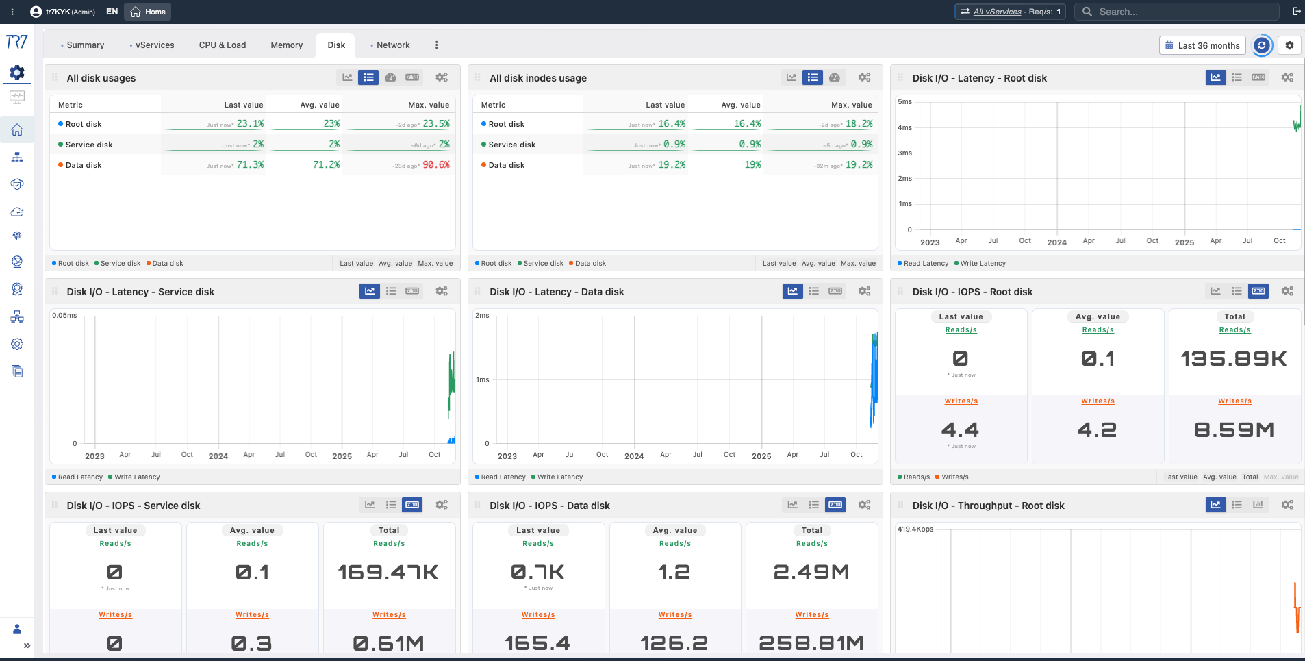This screenshot has height=661, width=1305.
Task: Switch All disk usages to gauge view
Action: 390,77
